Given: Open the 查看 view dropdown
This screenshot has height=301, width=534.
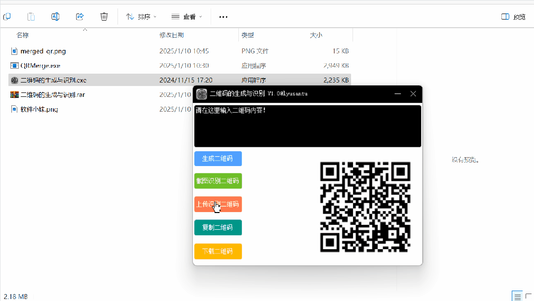Looking at the screenshot, I should (187, 16).
